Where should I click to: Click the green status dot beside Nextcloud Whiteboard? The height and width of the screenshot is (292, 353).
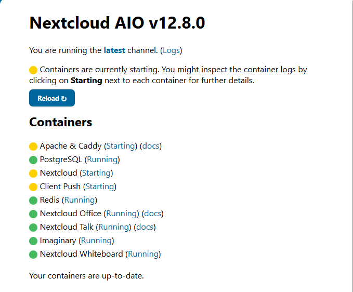coord(34,255)
